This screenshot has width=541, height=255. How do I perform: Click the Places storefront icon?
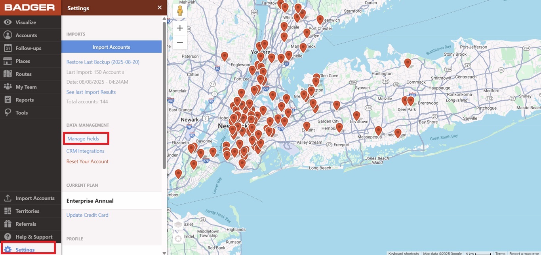pyautogui.click(x=8, y=61)
